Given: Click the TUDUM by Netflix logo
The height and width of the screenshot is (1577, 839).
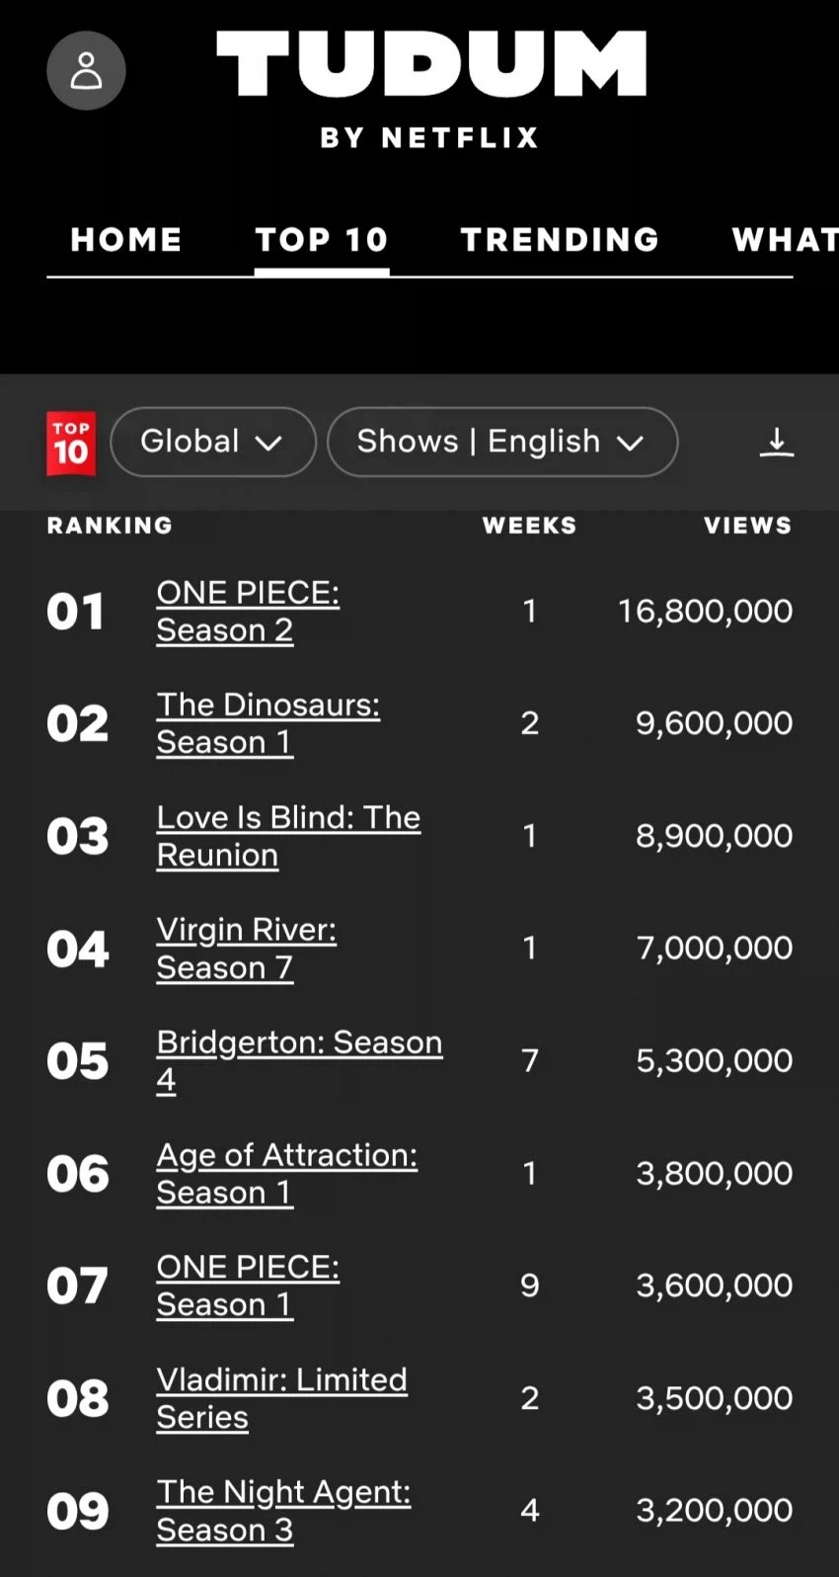Looking at the screenshot, I should (430, 87).
